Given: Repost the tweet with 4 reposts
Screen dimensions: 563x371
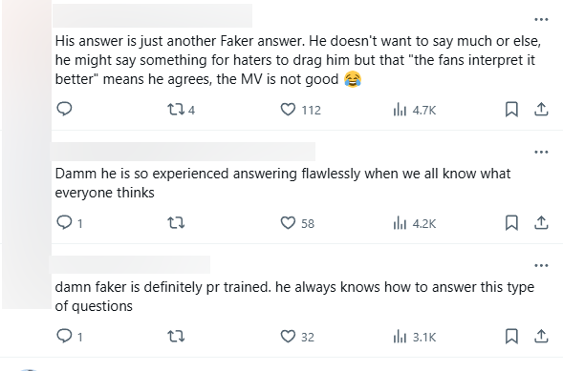Looking at the screenshot, I should (x=181, y=110).
